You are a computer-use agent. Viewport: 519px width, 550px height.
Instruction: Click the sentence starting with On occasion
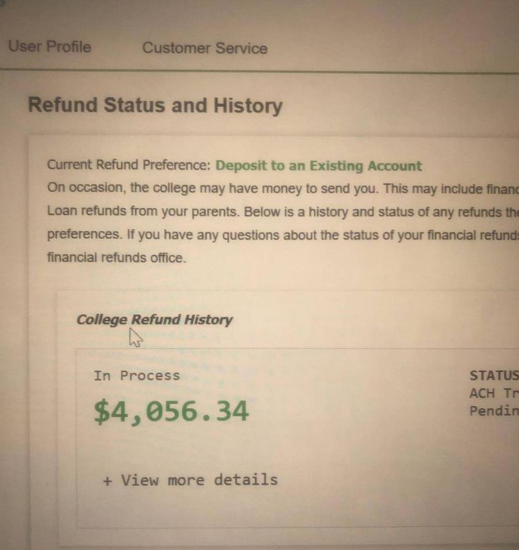[278, 187]
